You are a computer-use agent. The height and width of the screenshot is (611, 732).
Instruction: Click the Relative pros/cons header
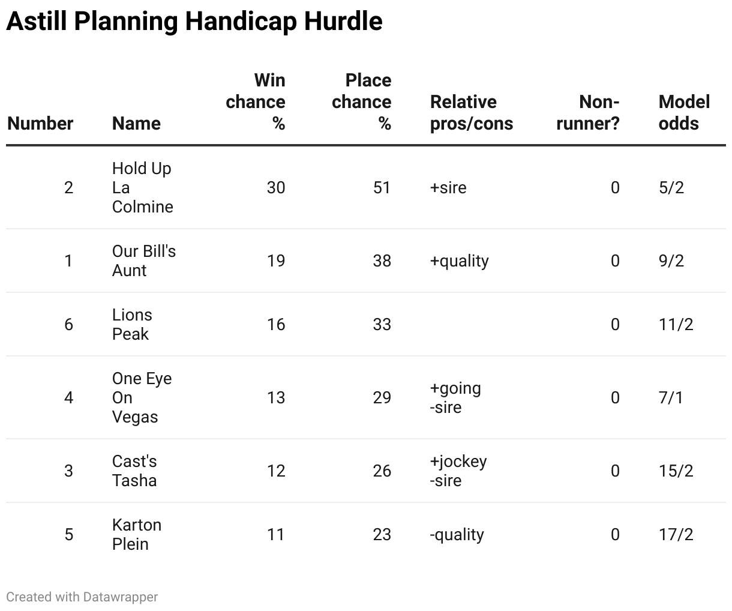point(472,113)
